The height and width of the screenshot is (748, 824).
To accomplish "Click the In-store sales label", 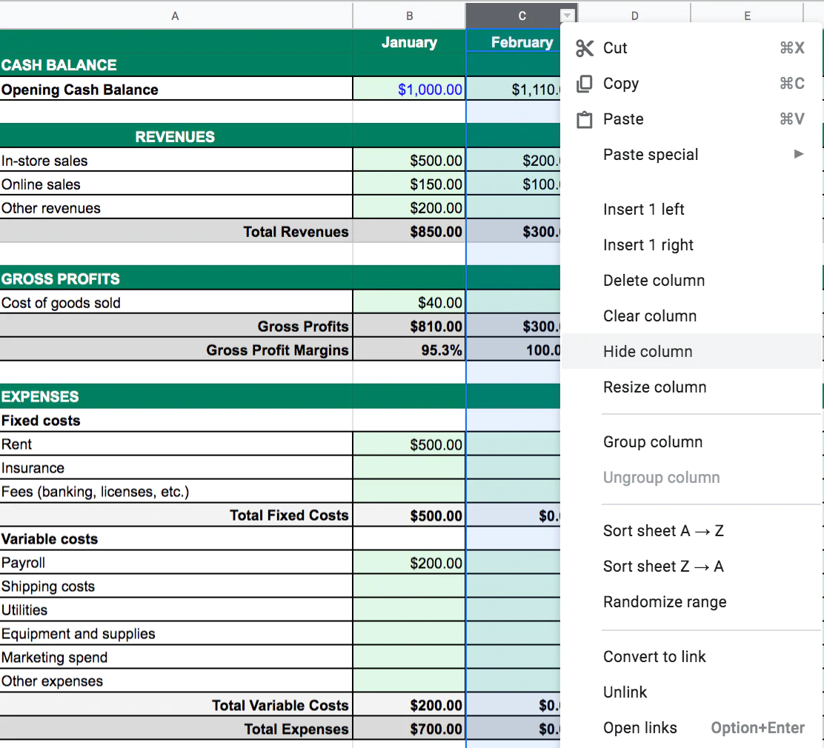I will click(x=44, y=161).
